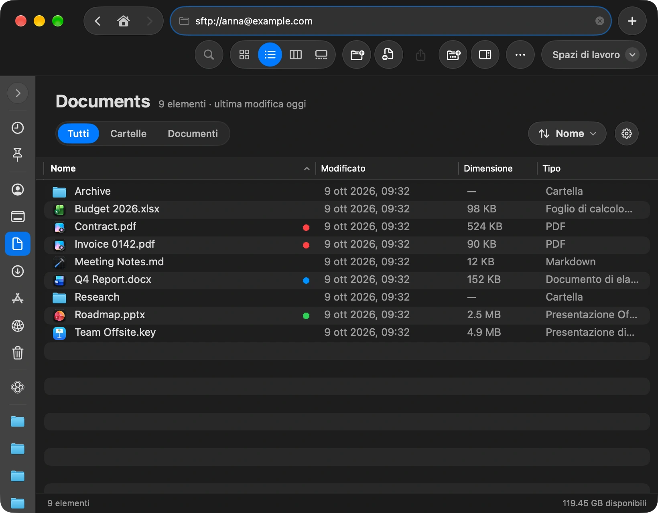The image size is (658, 513).
Task: Sort by the Dimensione column header
Action: tap(498, 168)
